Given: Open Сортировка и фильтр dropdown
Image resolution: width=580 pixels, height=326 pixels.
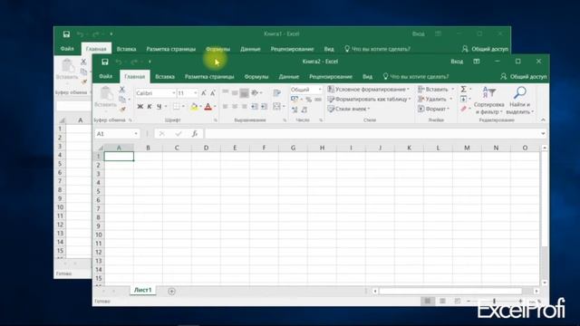Looking at the screenshot, I should [489, 100].
